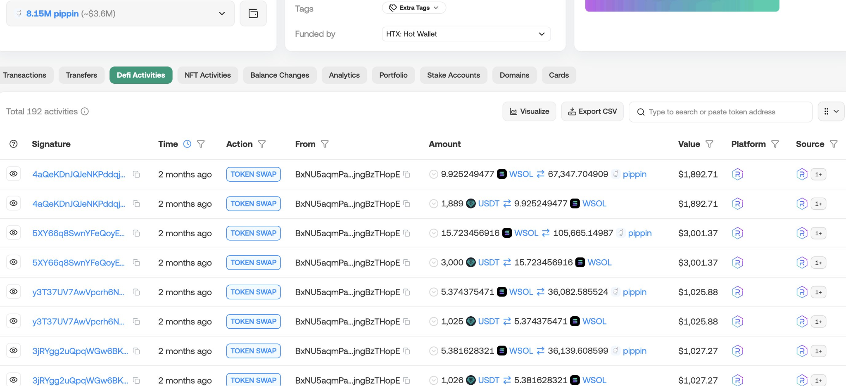Expand the 1+ source badge in the 1,889 USDT row
Screen dimensions: 846x386
[x=818, y=204]
